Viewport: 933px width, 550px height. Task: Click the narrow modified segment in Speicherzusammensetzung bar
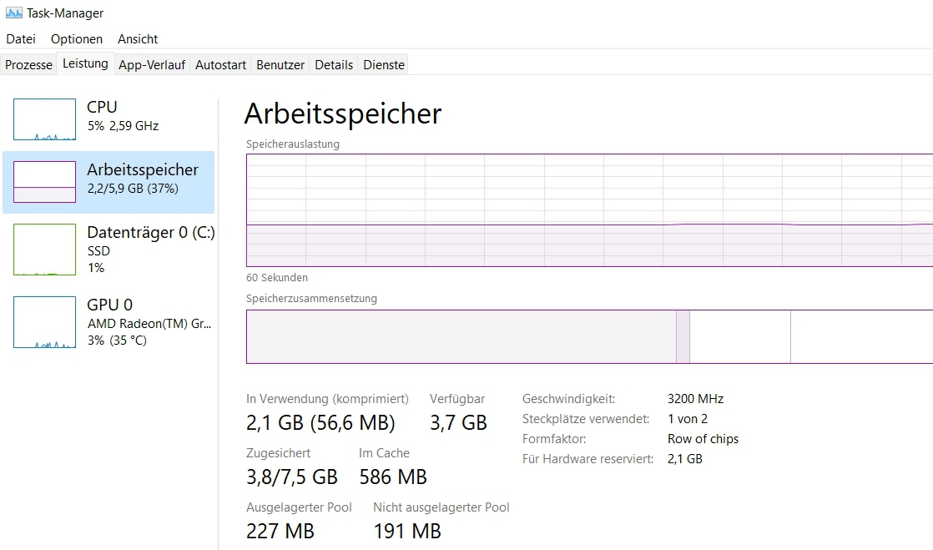coord(683,336)
